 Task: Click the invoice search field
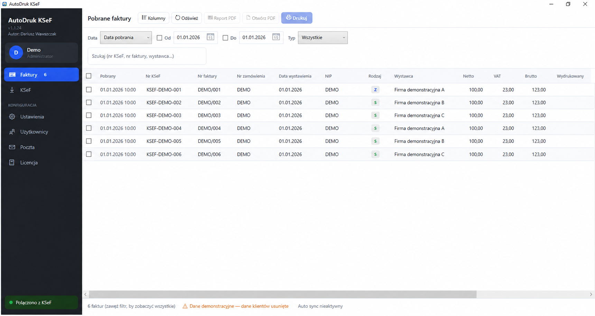tap(147, 56)
